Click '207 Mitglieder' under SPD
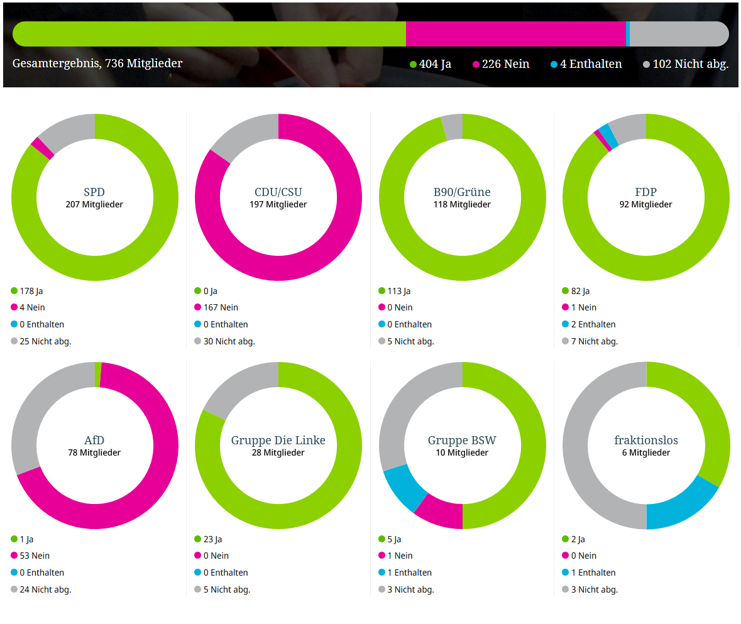Viewport: 741px width, 624px height. [x=94, y=204]
